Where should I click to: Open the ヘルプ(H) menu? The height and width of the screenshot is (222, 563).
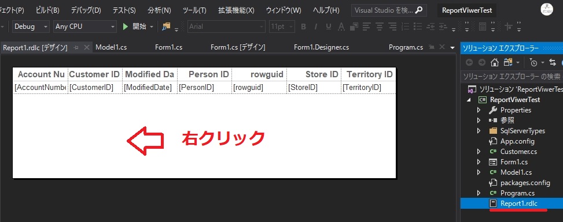click(x=326, y=10)
